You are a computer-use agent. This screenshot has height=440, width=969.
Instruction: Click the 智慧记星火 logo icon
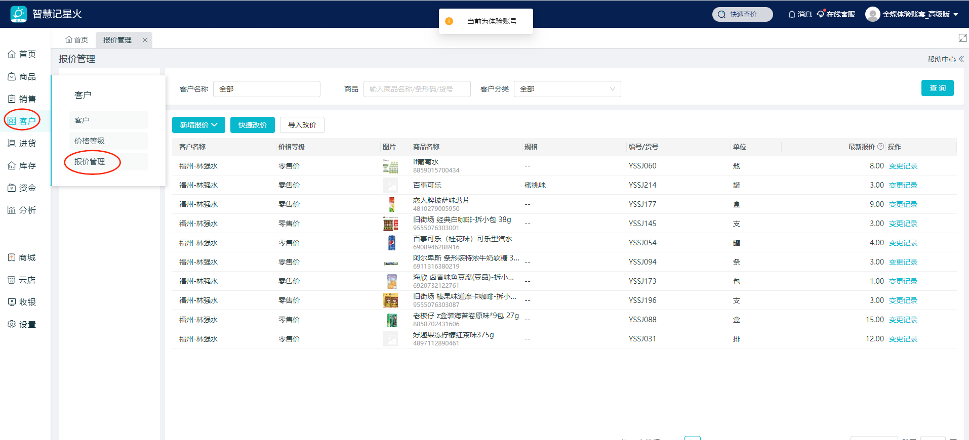[x=19, y=14]
